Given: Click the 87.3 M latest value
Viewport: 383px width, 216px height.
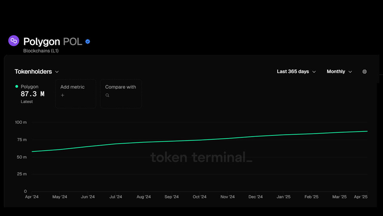Looking at the screenshot, I should coord(32,94).
